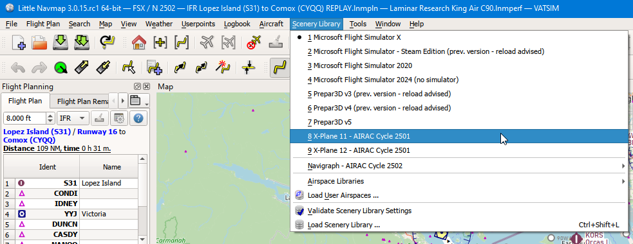
Task: Open the Userpoints menu
Action: 198,24
